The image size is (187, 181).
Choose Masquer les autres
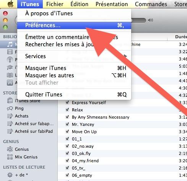click(x=74, y=75)
